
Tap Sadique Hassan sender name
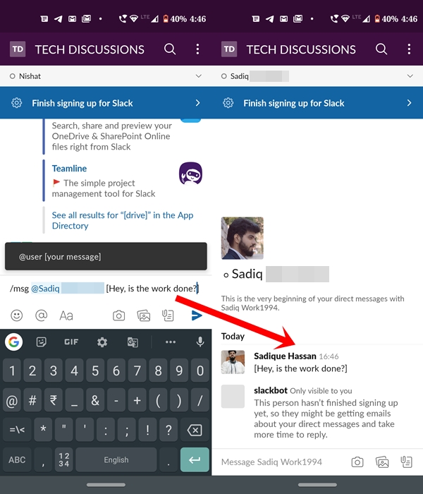click(x=285, y=356)
